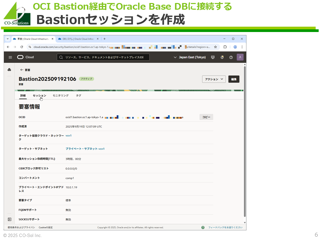
Task: Switch to the セッション tab
Action: [x=39, y=96]
